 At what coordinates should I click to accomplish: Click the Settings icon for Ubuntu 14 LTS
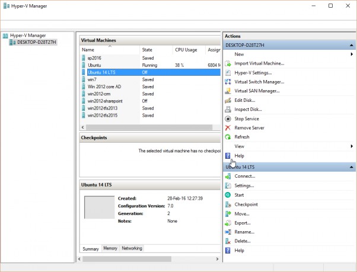228,185
